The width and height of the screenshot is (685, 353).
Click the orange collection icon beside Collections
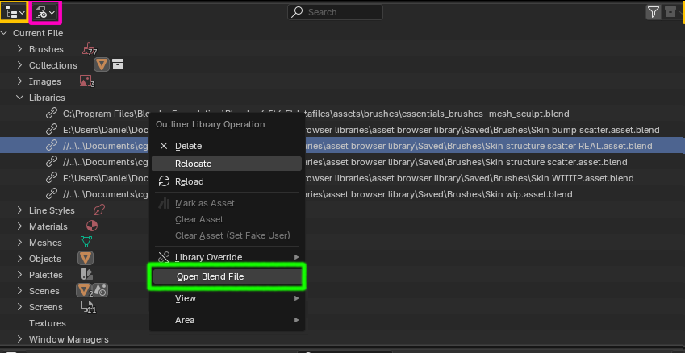[102, 65]
